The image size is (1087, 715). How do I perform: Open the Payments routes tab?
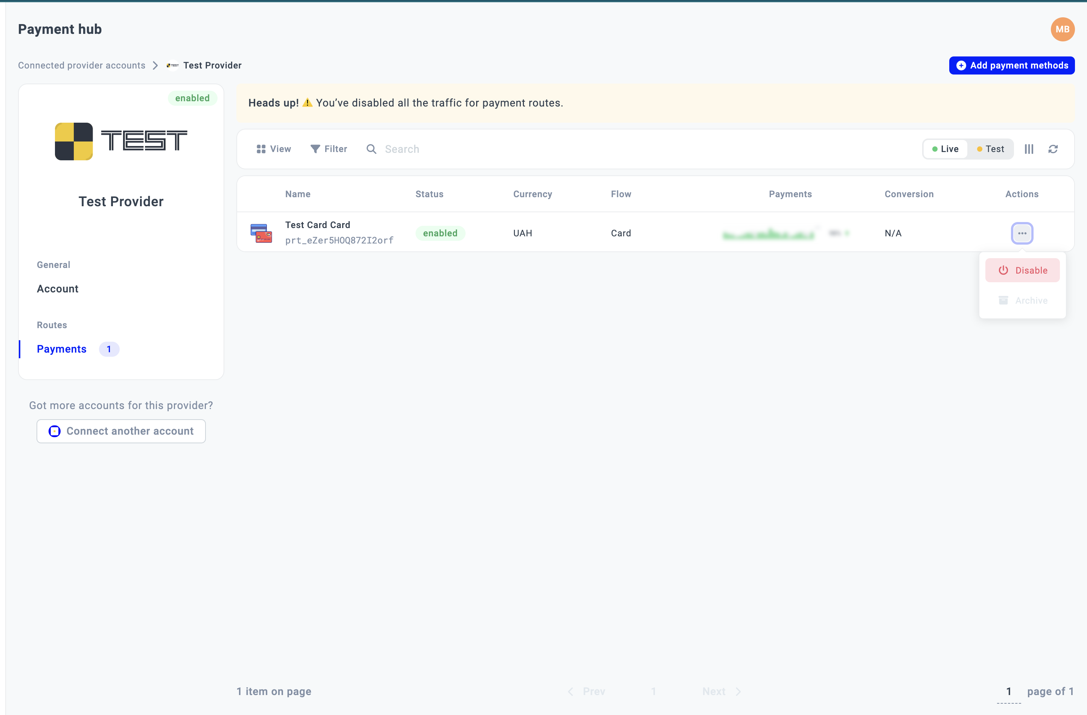point(62,349)
